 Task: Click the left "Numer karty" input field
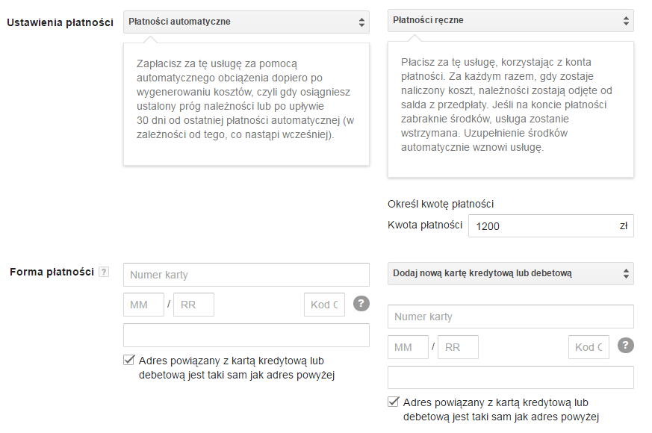246,274
